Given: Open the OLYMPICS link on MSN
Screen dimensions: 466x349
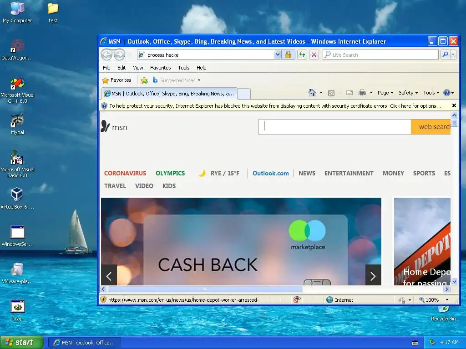Looking at the screenshot, I should tap(170, 173).
